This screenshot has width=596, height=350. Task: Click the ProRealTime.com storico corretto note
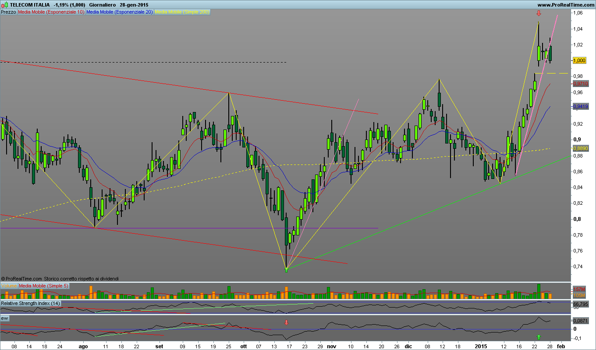tap(60, 278)
